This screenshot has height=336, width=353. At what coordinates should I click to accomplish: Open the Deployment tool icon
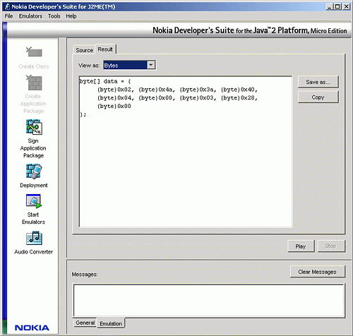coord(34,172)
